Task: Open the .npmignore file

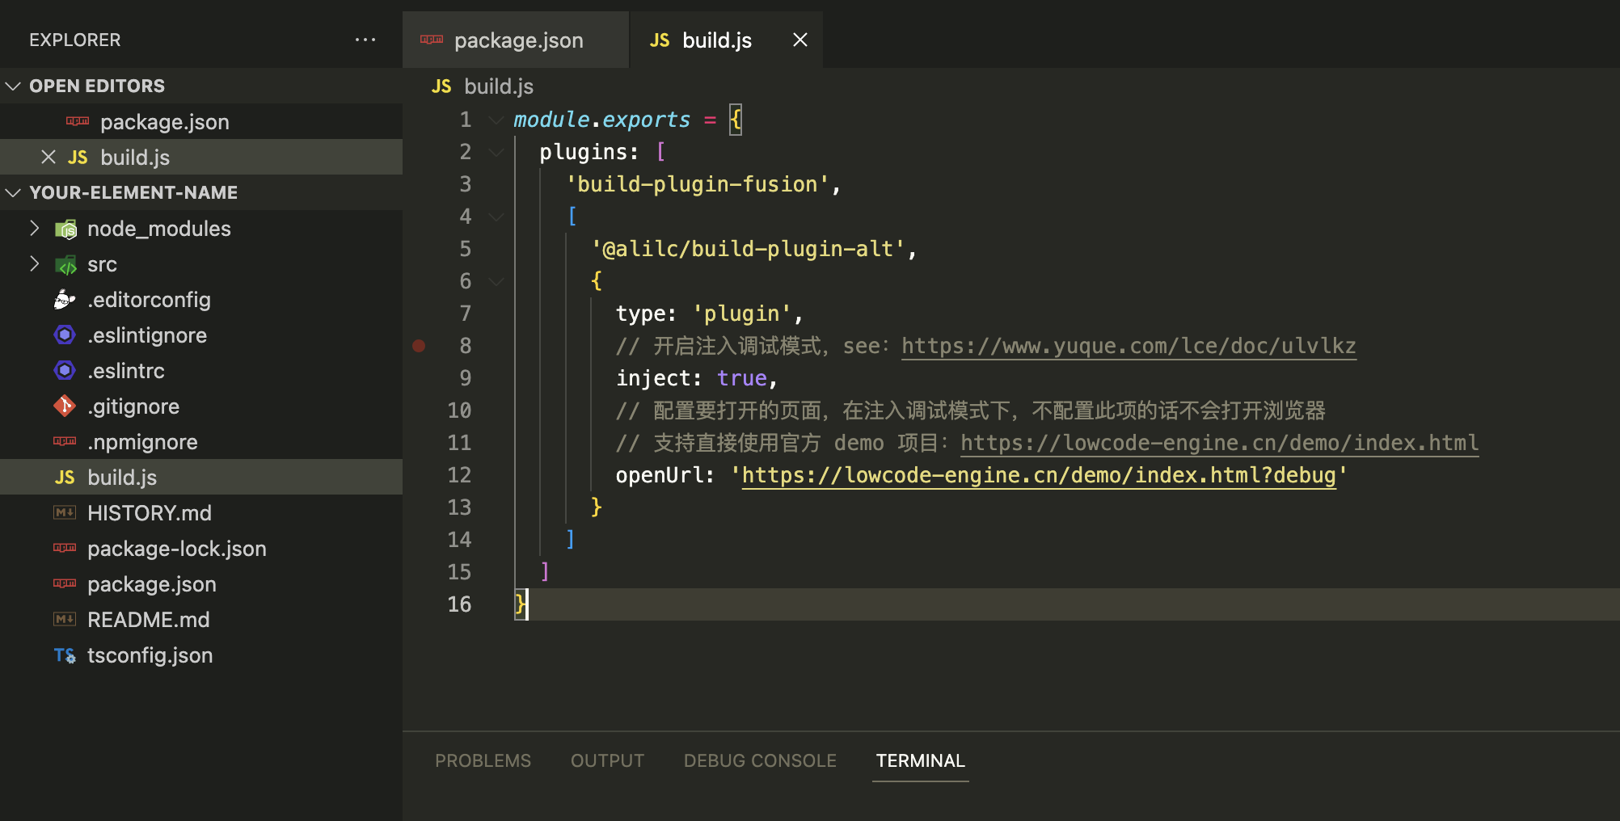Action: [x=142, y=441]
